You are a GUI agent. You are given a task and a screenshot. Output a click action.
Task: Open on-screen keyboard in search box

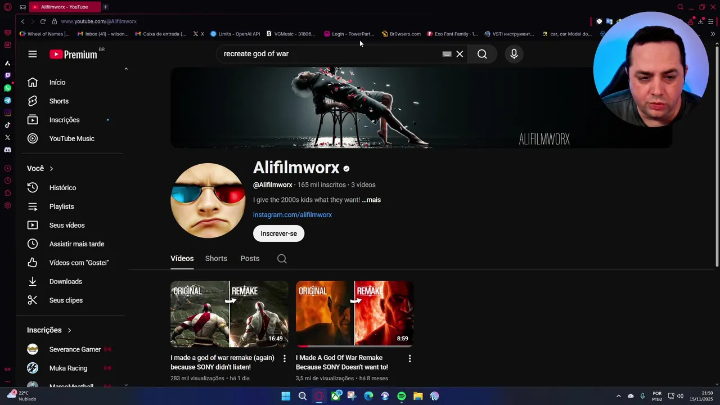click(x=447, y=54)
